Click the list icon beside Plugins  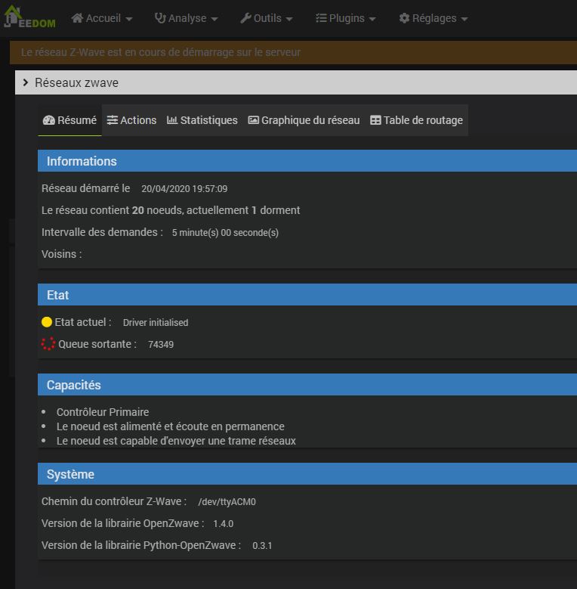(321, 18)
